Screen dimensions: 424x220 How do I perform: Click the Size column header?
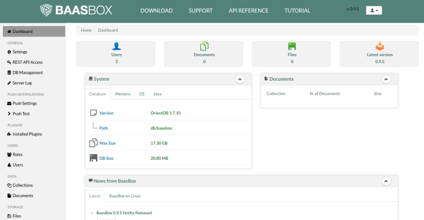coord(377,94)
